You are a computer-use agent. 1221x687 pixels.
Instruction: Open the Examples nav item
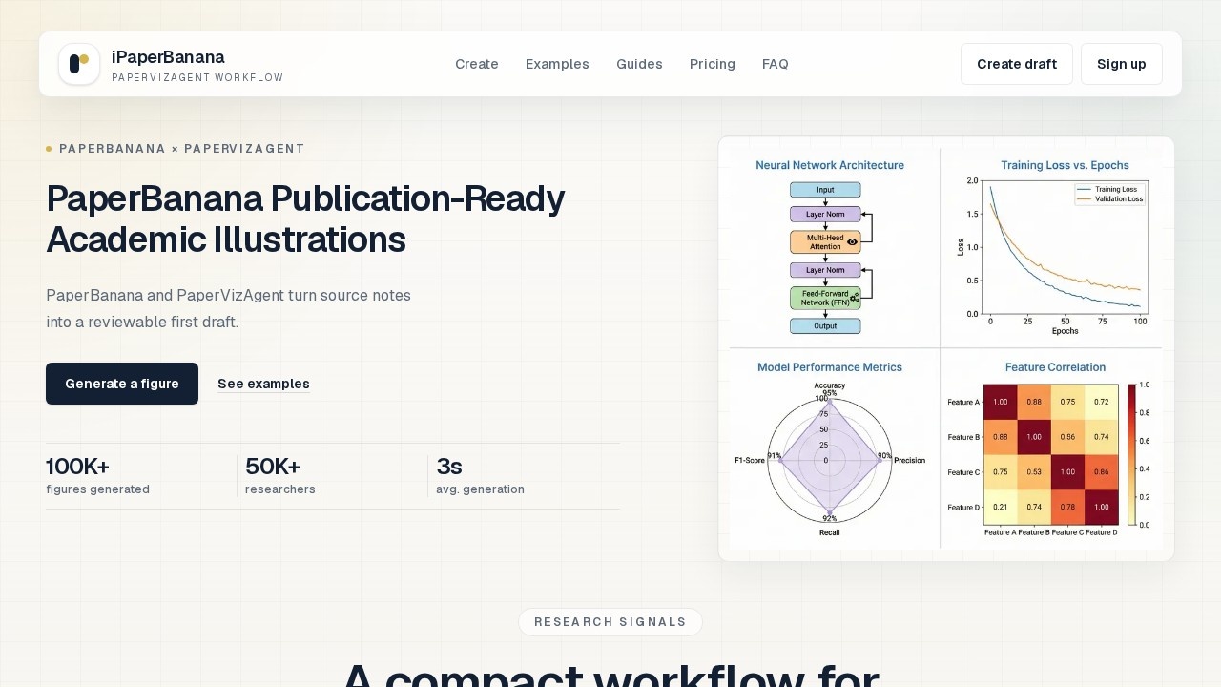557,64
